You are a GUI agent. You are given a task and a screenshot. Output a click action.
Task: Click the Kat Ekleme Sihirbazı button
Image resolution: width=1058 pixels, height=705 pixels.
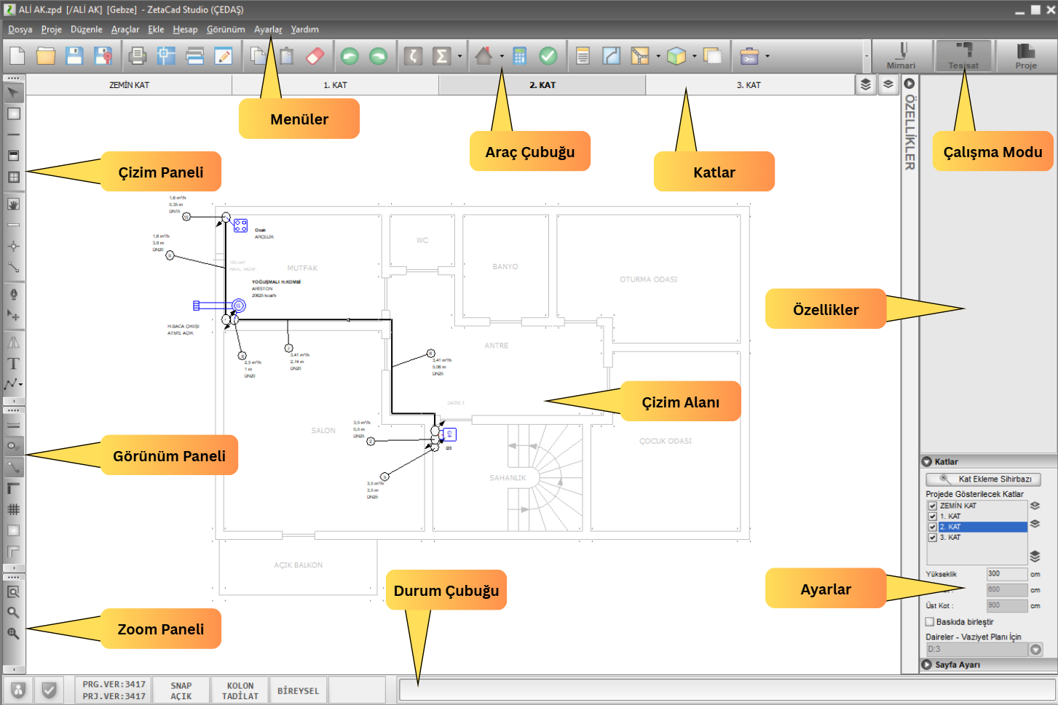[x=983, y=479]
